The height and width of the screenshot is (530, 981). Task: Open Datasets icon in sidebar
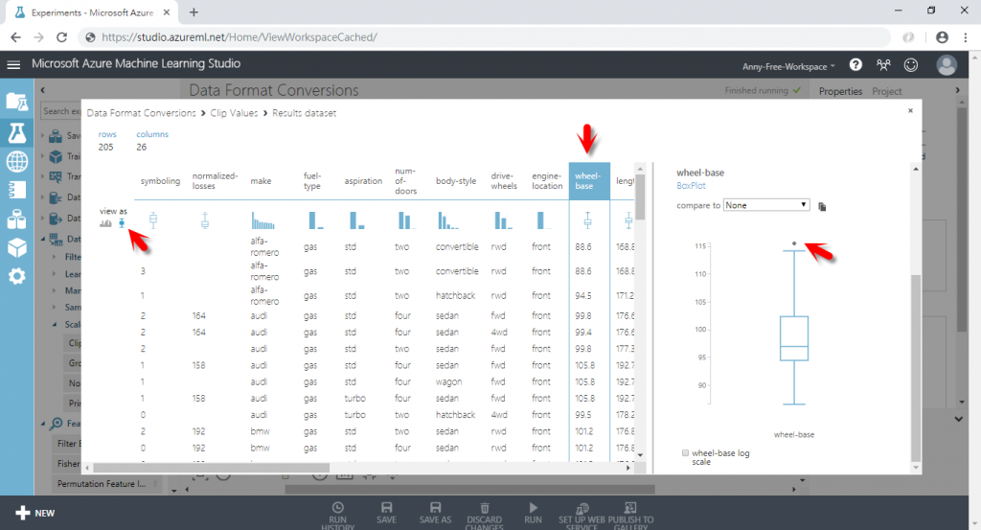[17, 219]
